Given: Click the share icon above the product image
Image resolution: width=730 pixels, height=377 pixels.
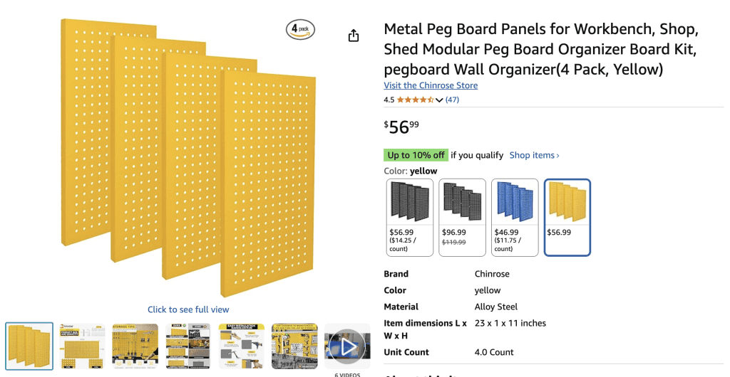Looking at the screenshot, I should point(354,36).
